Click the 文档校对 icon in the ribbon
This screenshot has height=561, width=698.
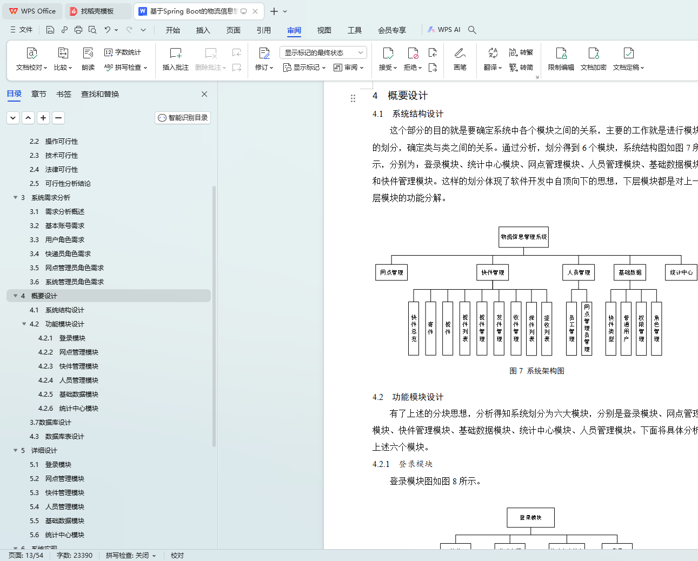(32, 53)
